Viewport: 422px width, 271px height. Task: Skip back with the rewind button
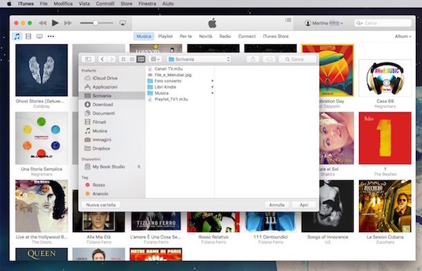coord(42,23)
